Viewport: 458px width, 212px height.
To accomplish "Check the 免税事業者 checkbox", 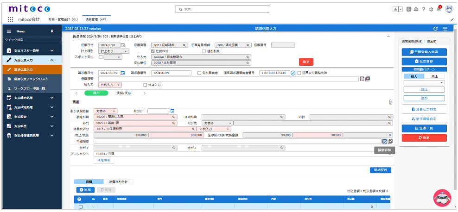I will pos(199,73).
